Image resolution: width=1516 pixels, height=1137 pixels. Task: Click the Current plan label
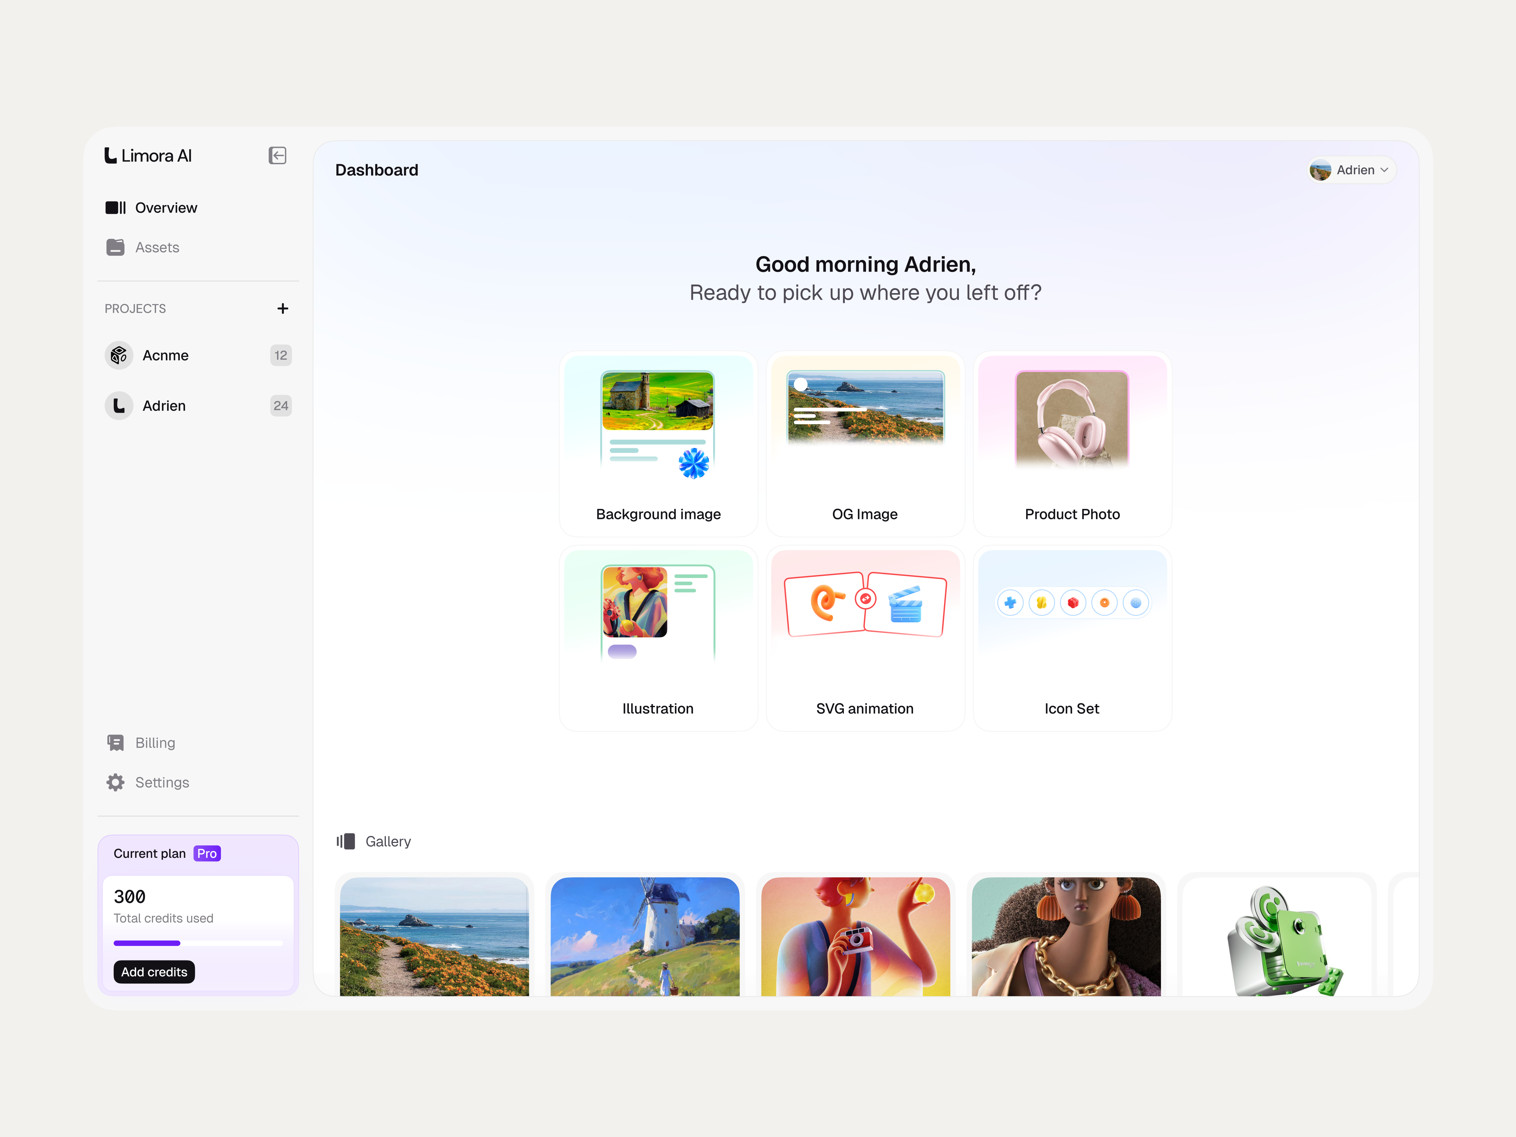click(149, 853)
